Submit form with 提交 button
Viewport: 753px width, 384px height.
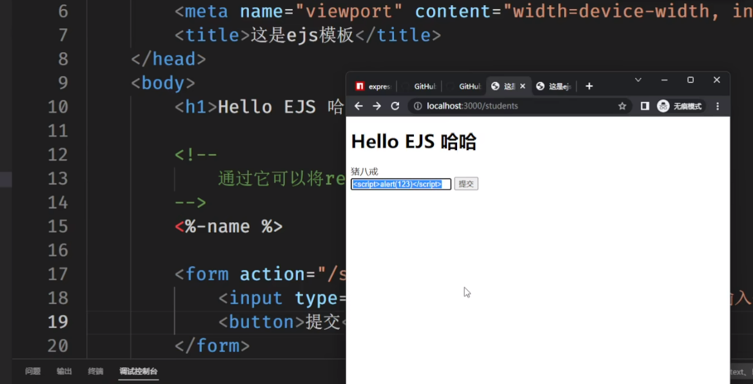click(x=466, y=184)
